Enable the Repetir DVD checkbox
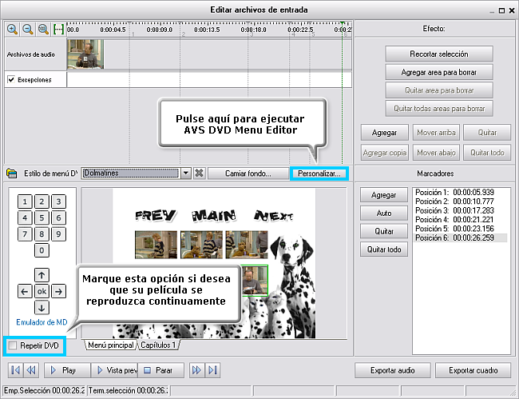 click(x=13, y=345)
